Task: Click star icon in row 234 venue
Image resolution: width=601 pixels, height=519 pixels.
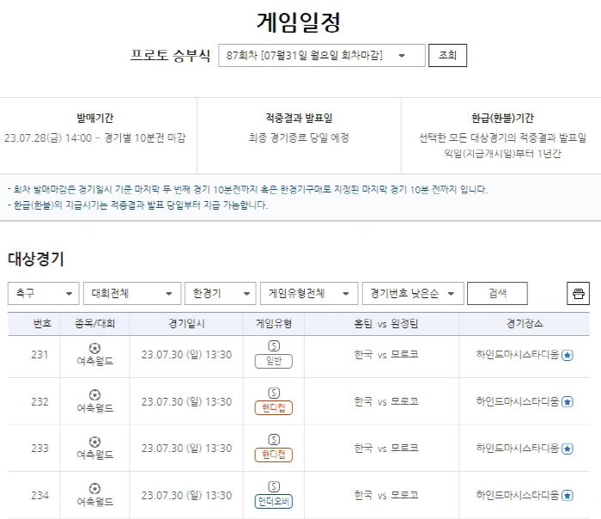Action: pos(568,496)
